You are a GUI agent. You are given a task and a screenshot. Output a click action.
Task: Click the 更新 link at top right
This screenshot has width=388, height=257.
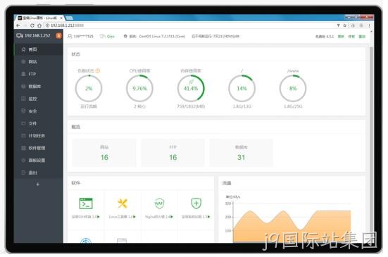341,37
